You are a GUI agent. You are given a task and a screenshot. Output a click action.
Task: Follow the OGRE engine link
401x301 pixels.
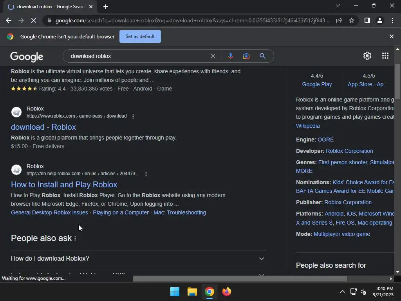click(x=325, y=140)
